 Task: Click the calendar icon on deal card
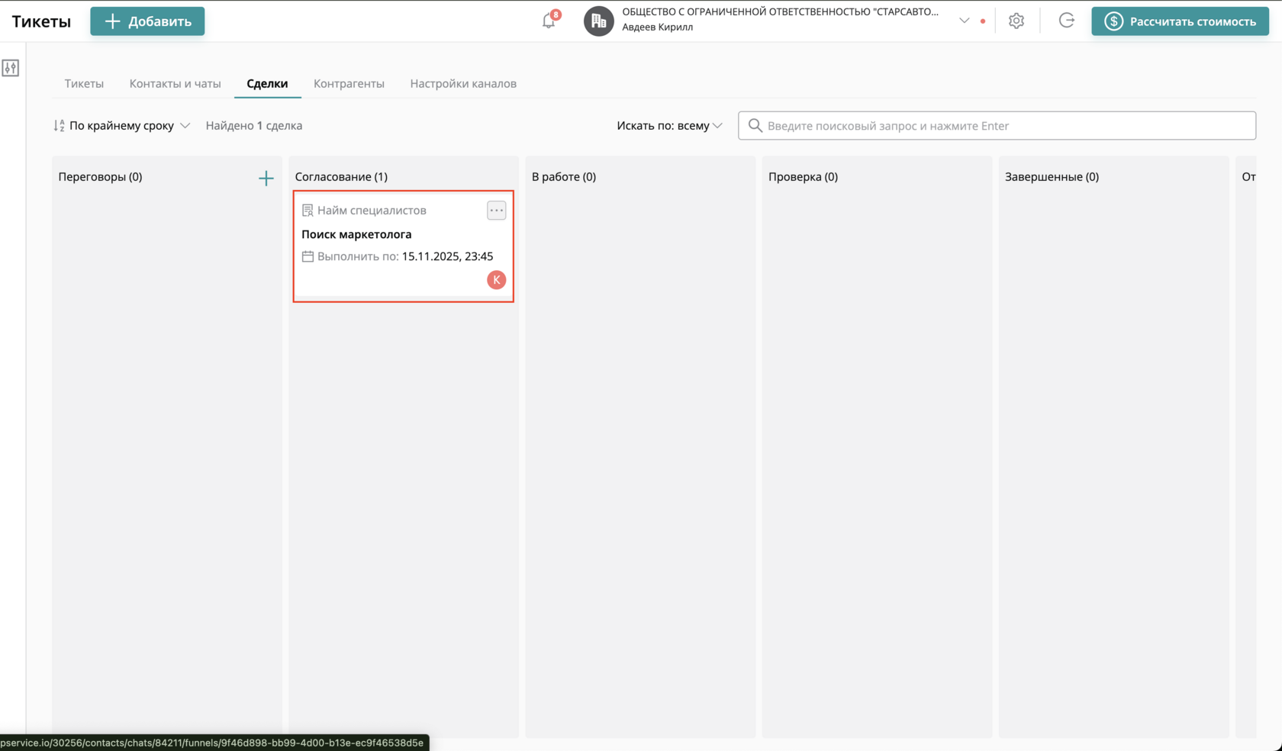coord(308,256)
